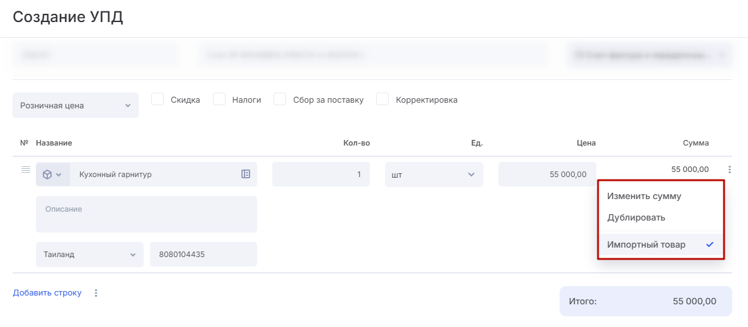Select Изменить сумму from the menu
The width and height of the screenshot is (748, 327).
pyautogui.click(x=644, y=196)
